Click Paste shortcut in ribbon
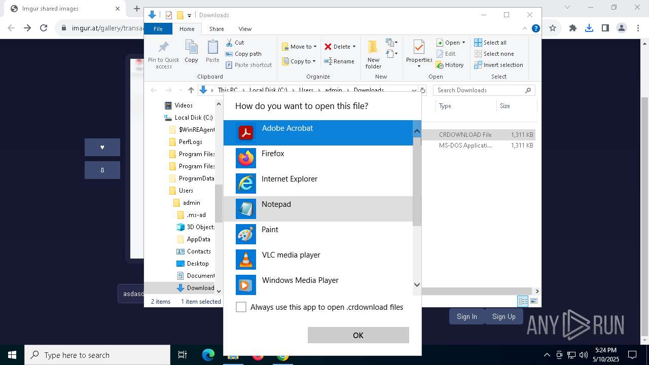 click(248, 65)
